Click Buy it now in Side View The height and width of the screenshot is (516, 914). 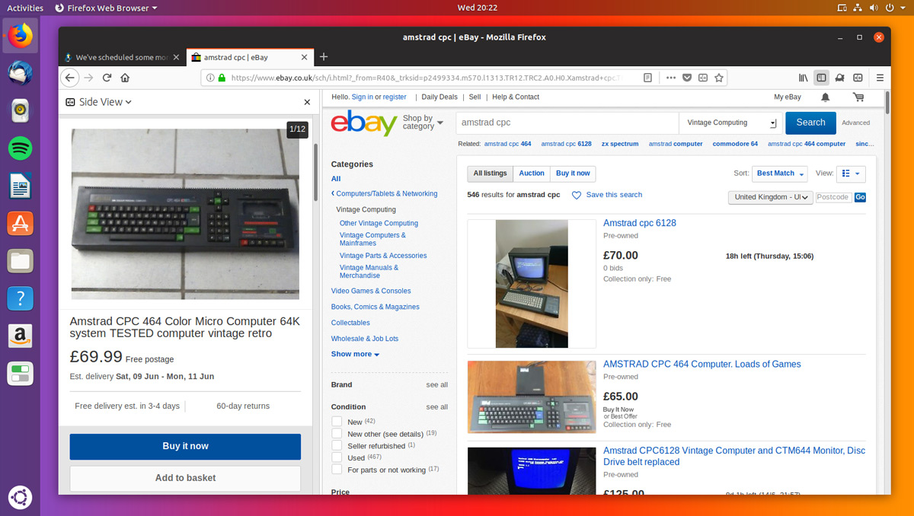click(x=185, y=447)
